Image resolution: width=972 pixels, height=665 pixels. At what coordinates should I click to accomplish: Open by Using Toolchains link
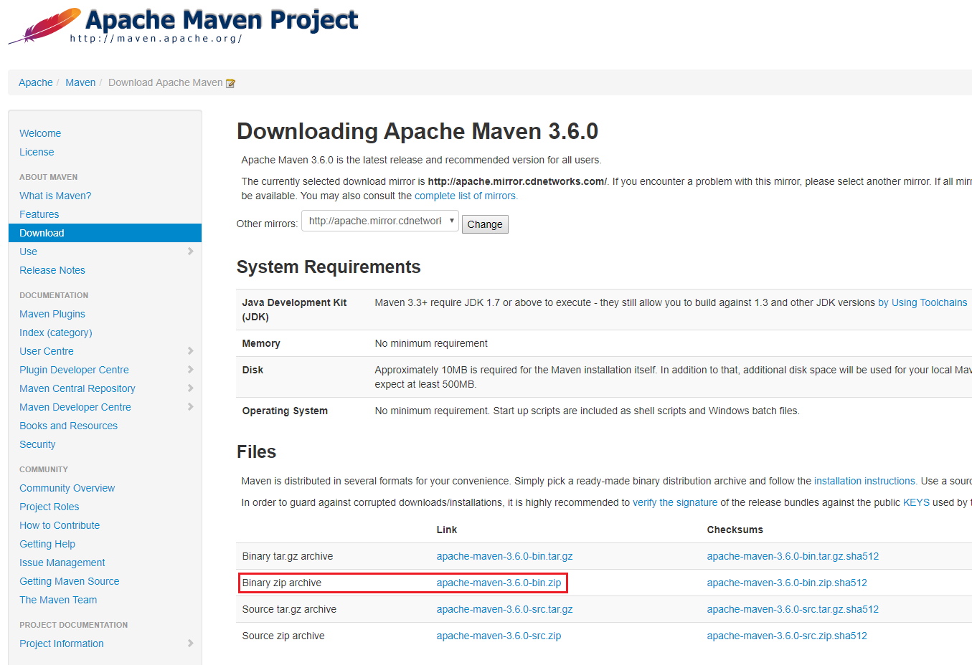point(923,302)
